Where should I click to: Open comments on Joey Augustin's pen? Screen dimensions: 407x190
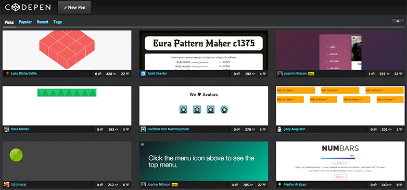tap(373, 130)
